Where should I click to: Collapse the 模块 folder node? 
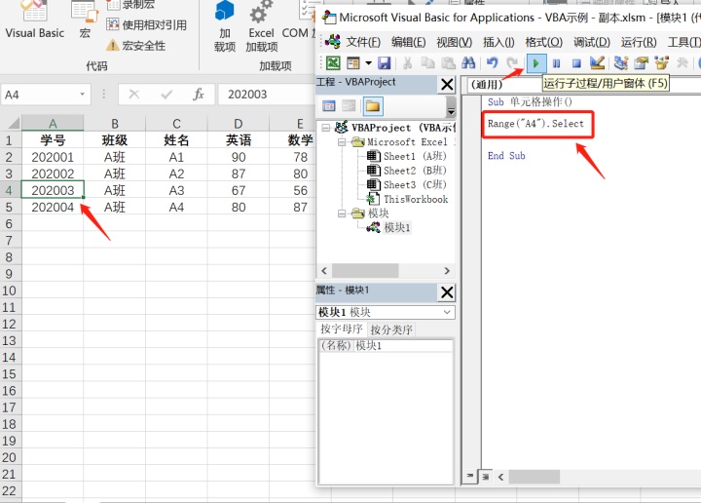pos(342,213)
